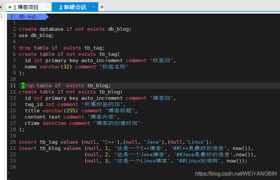Click the 'use db_blog;' statement
Viewport: 280px width, 180px height.
(36, 35)
